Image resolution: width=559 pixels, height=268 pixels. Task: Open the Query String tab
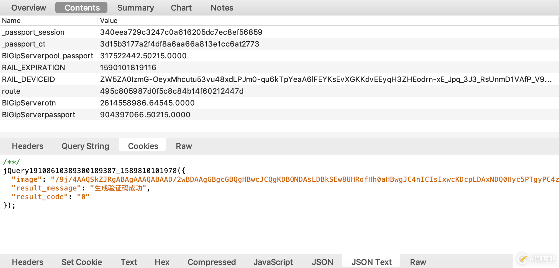pos(85,146)
